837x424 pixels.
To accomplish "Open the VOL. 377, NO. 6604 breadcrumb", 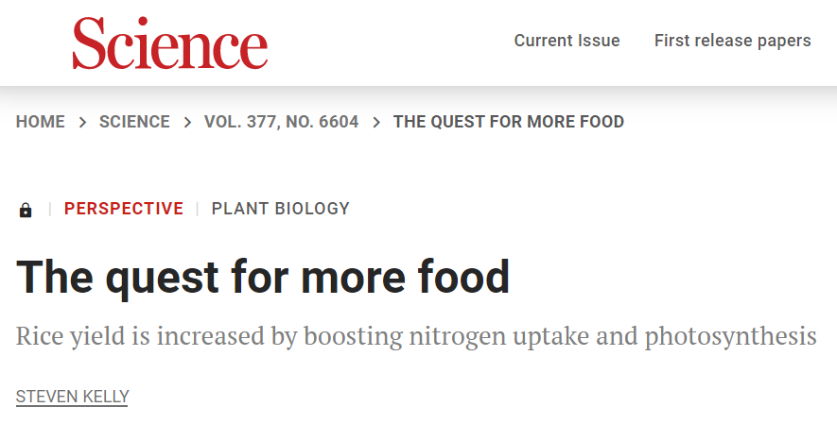I will point(281,122).
